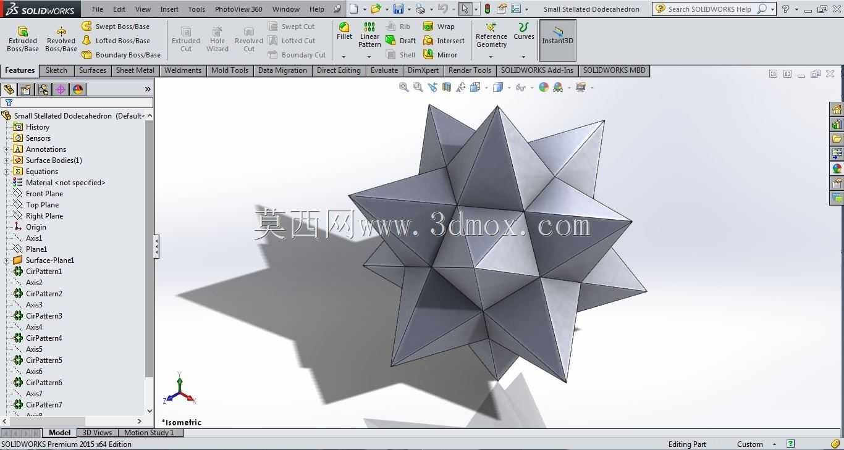Choose Swept Boss/Base feature
This screenshot has width=844, height=450.
click(x=116, y=27)
